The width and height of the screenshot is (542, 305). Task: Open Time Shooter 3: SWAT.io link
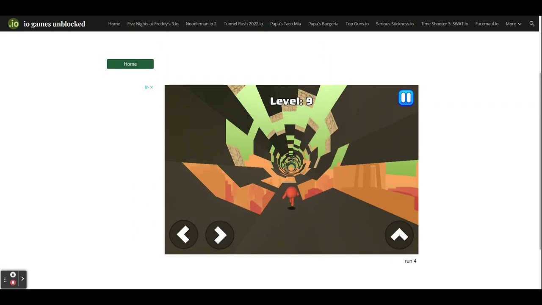[445, 24]
